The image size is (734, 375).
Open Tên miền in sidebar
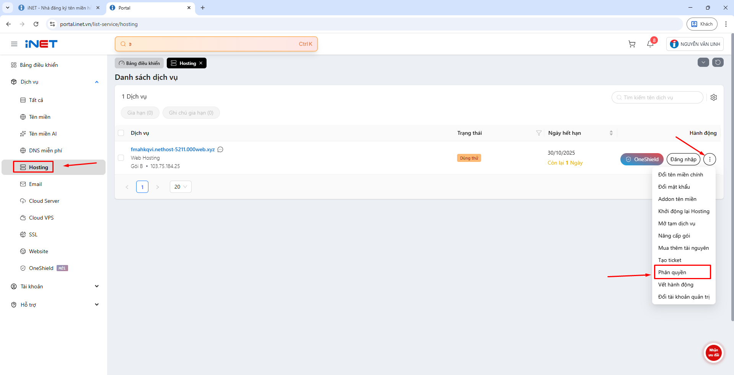point(54,117)
